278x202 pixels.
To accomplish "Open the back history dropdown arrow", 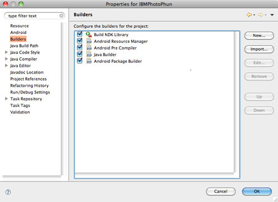I will [x=254, y=15].
